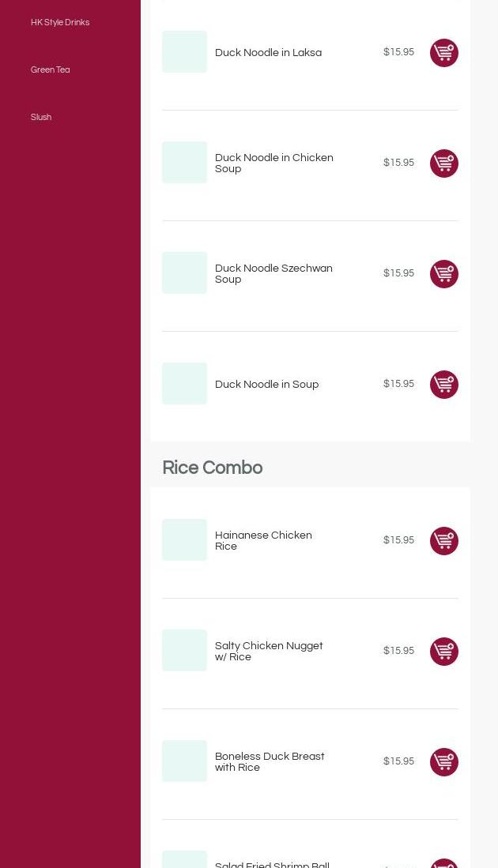Select the Slush menu category
The height and width of the screenshot is (868, 498).
(x=41, y=118)
